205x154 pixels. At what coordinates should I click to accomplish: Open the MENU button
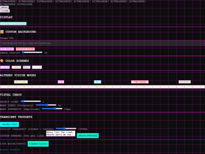(4, 7)
